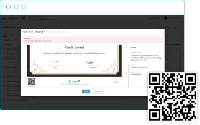Viewport: 200px width, 125px height.
Task: Open the red companyname.com issuer link in Details
Action: 138,67
